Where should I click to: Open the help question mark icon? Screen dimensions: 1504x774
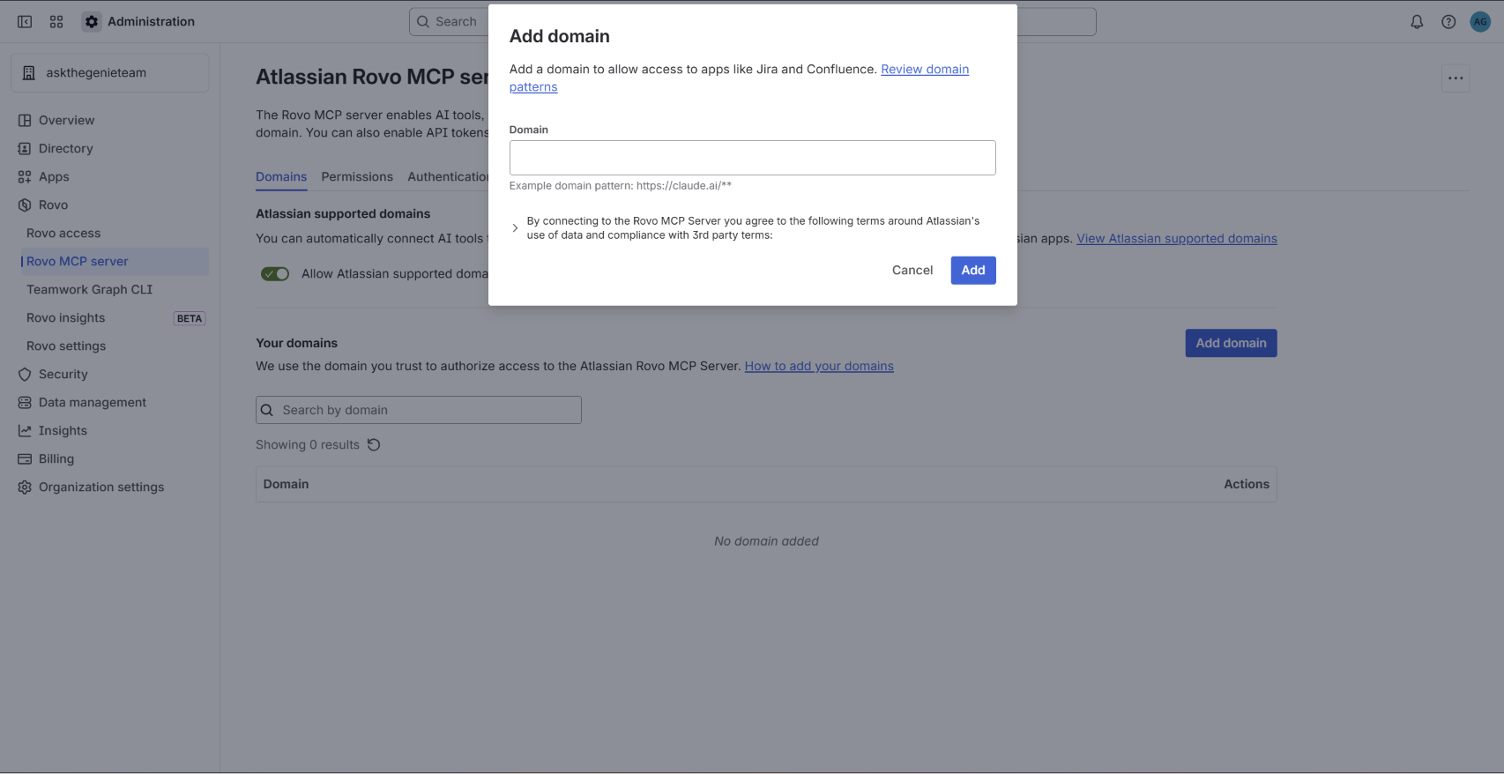coord(1448,22)
